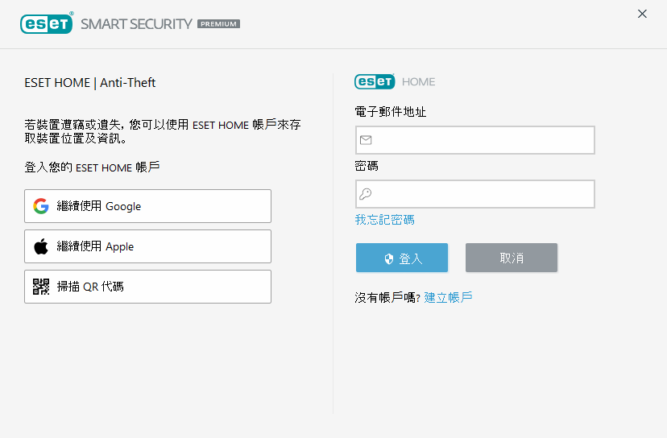Choose 繼續使用 Apple to sign in

(x=147, y=246)
